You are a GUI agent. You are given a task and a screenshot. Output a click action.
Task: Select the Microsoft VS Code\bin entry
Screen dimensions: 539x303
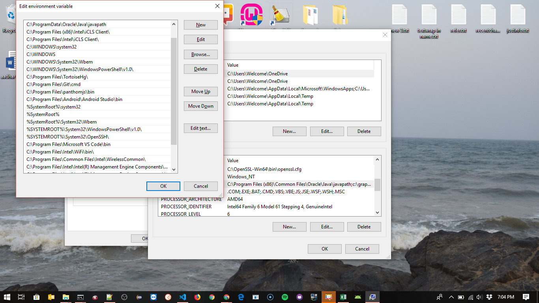pyautogui.click(x=97, y=144)
